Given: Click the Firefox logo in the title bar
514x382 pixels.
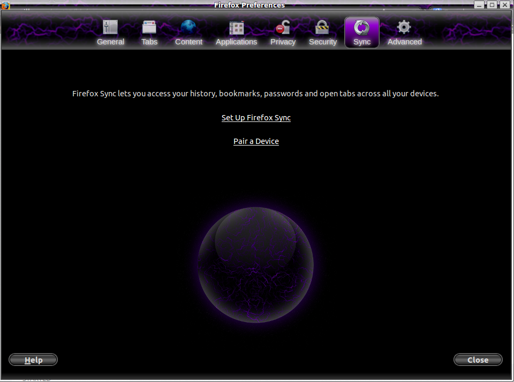Looking at the screenshot, I should click(6, 5).
